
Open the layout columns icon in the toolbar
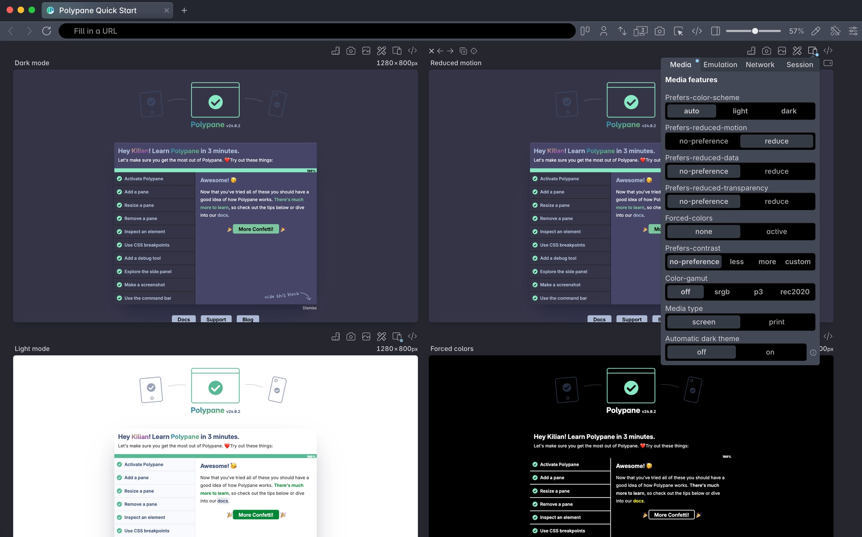(x=585, y=31)
